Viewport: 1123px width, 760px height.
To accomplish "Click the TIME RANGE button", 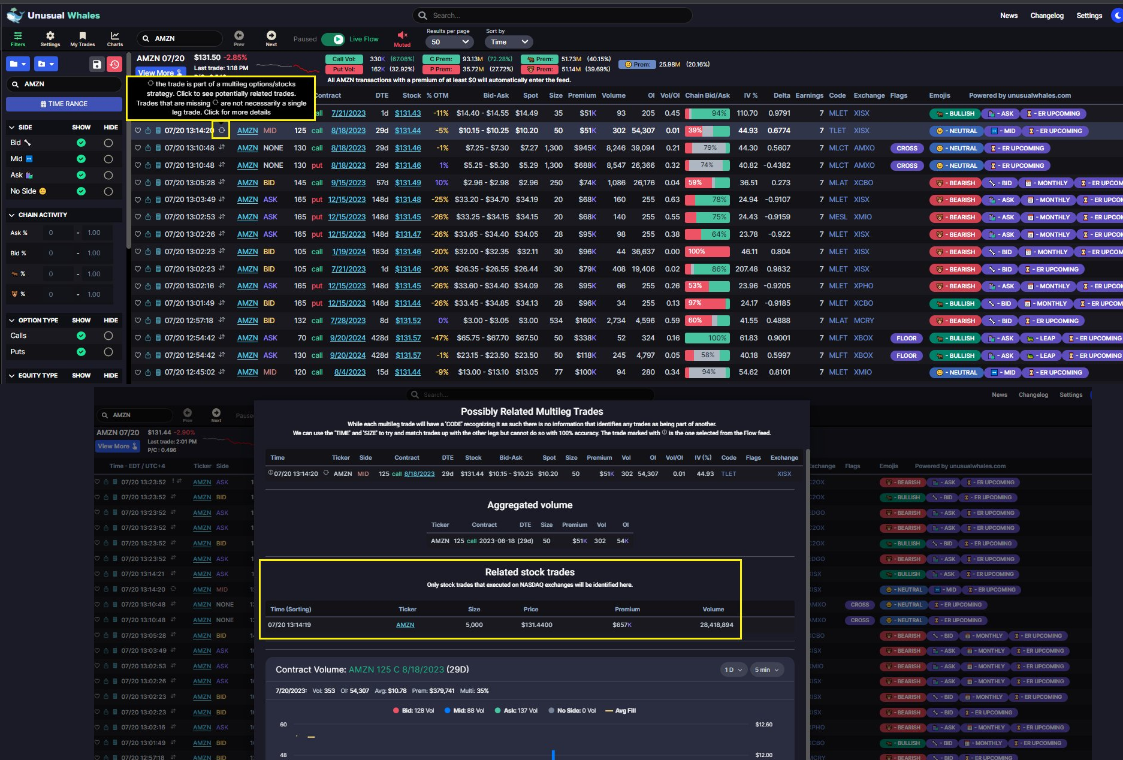I will pos(64,104).
